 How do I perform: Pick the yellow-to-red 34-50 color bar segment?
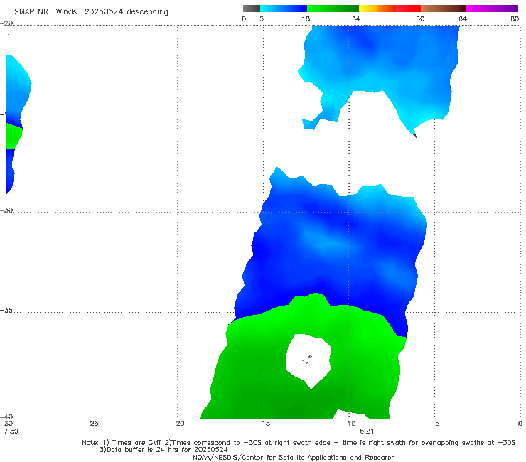(x=390, y=9)
